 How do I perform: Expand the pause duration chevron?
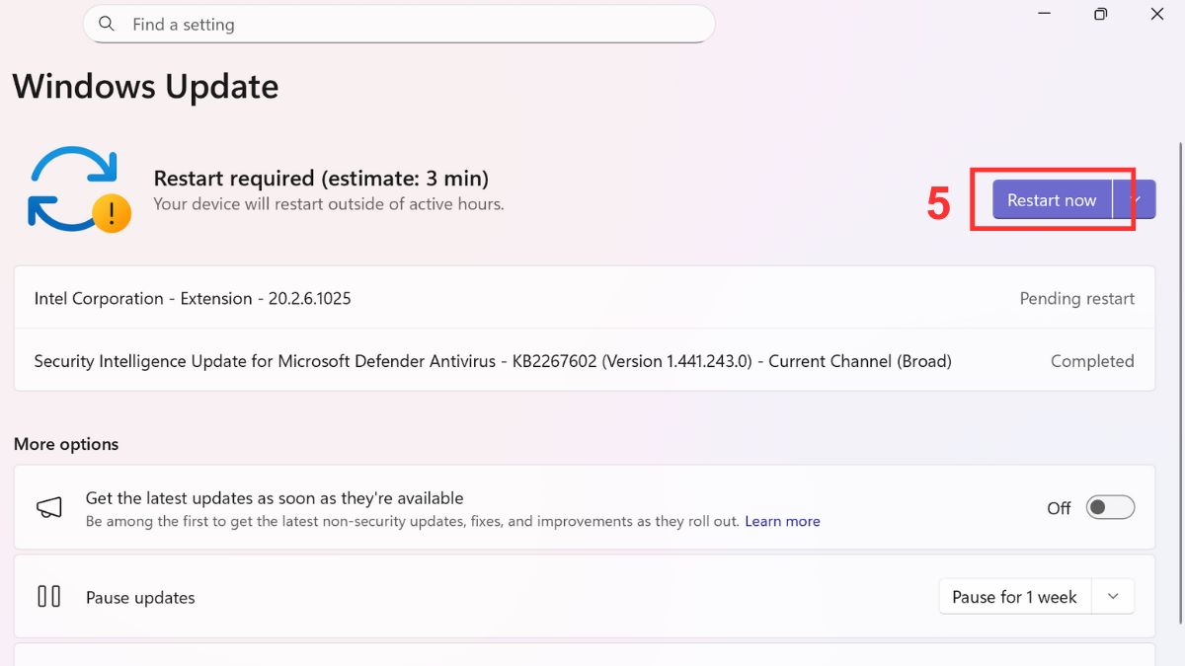pos(1113,597)
